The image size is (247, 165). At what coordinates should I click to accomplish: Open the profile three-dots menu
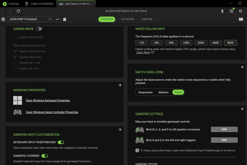57,19
